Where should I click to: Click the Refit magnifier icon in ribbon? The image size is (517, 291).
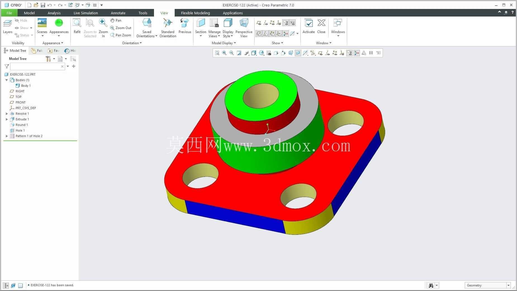77,23
